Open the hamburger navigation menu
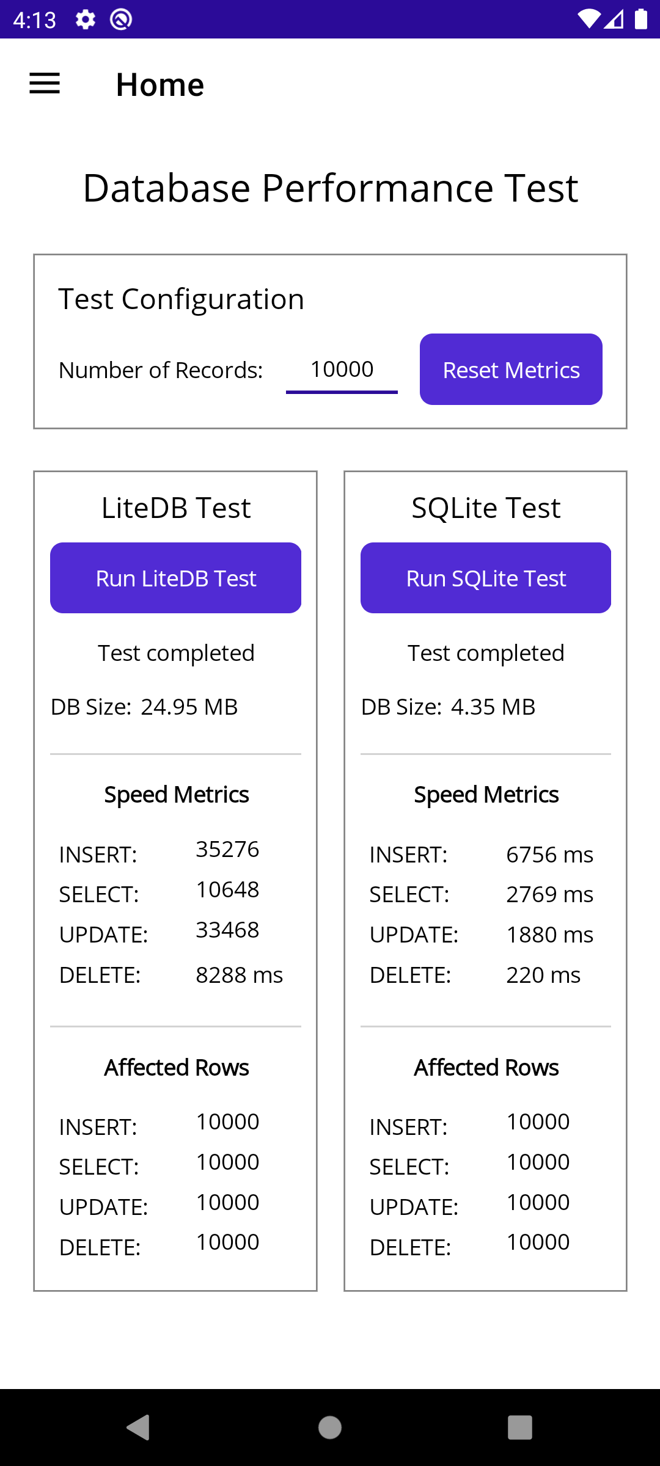This screenshot has height=1466, width=660. tap(45, 84)
